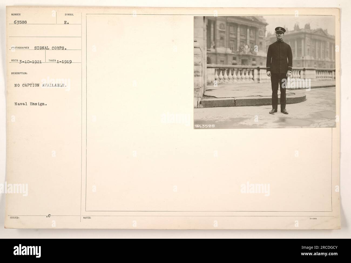
Task: Click the soldier photograph thumbnail
Action: 265,72
